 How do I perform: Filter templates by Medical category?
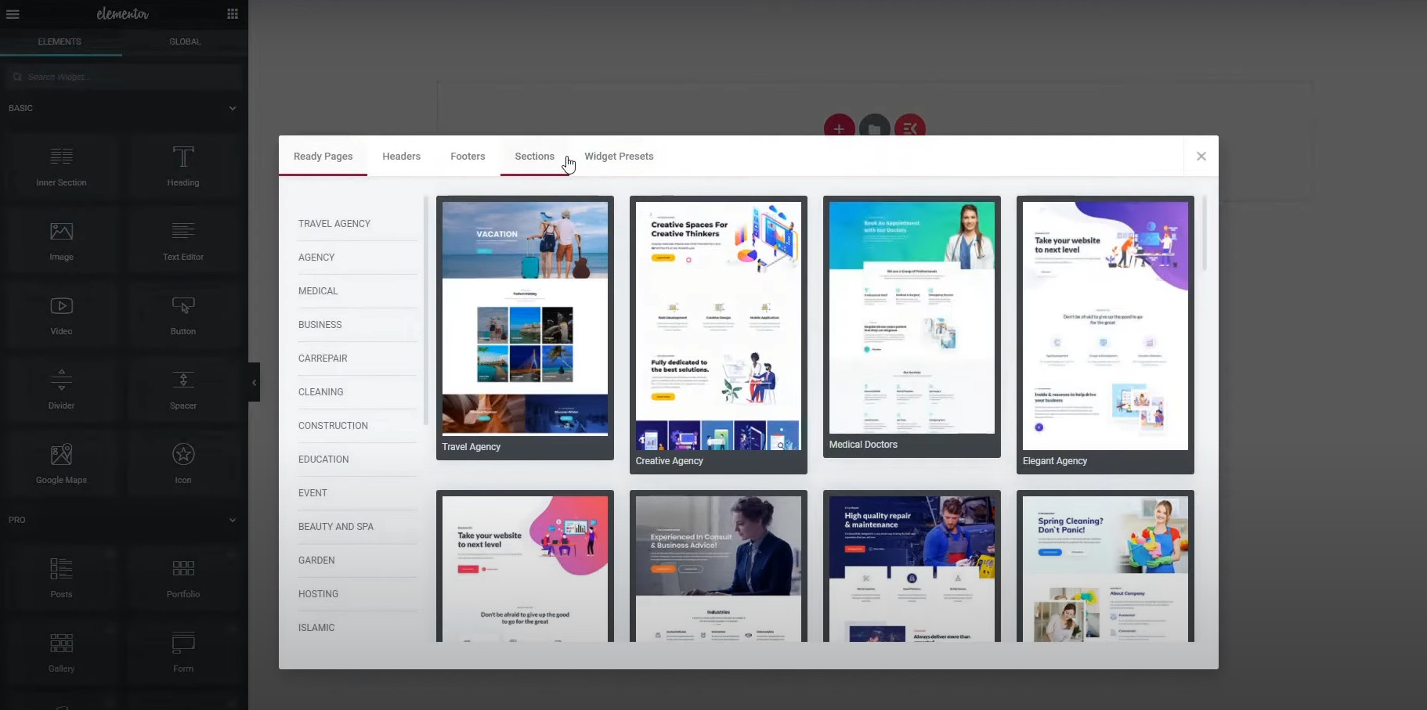pos(318,291)
